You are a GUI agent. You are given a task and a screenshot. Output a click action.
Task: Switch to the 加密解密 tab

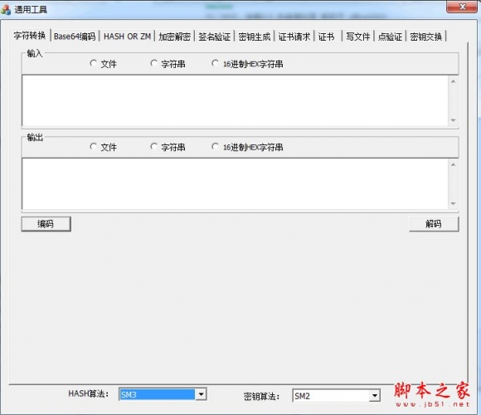(x=174, y=37)
